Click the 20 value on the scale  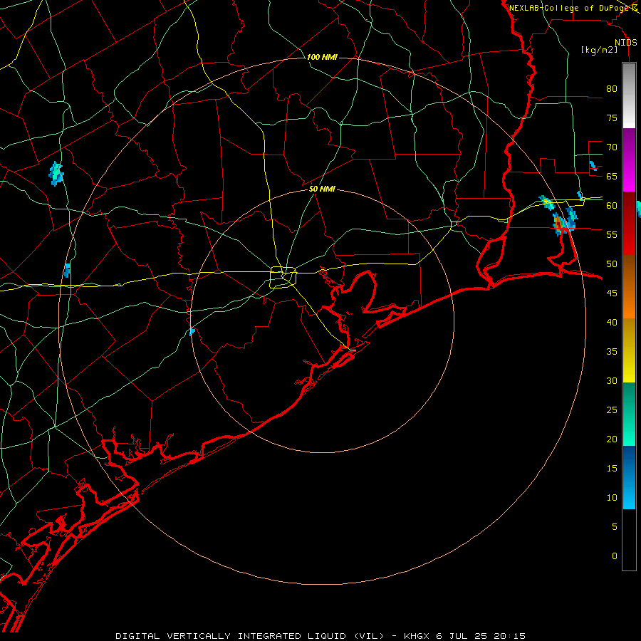612,439
